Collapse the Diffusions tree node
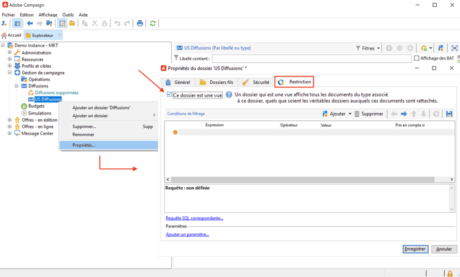Image resolution: width=460 pixels, height=277 pixels. [x=17, y=86]
